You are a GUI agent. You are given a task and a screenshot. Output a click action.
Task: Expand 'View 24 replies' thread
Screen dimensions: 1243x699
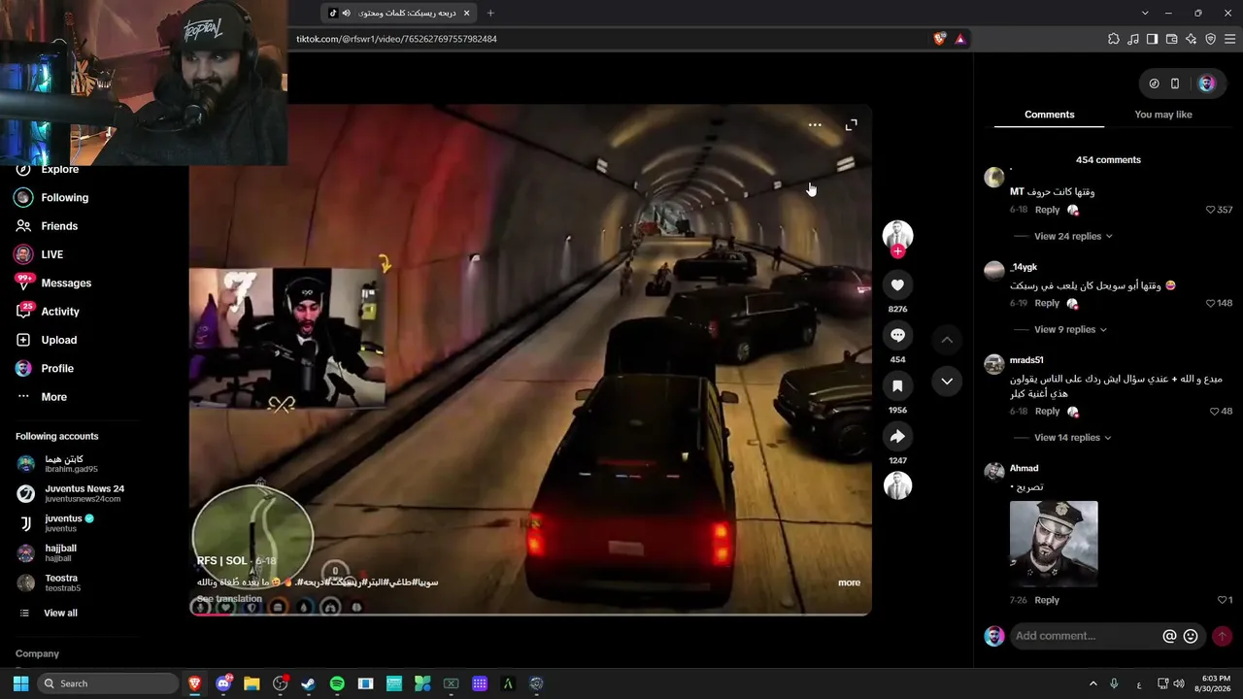coord(1073,236)
